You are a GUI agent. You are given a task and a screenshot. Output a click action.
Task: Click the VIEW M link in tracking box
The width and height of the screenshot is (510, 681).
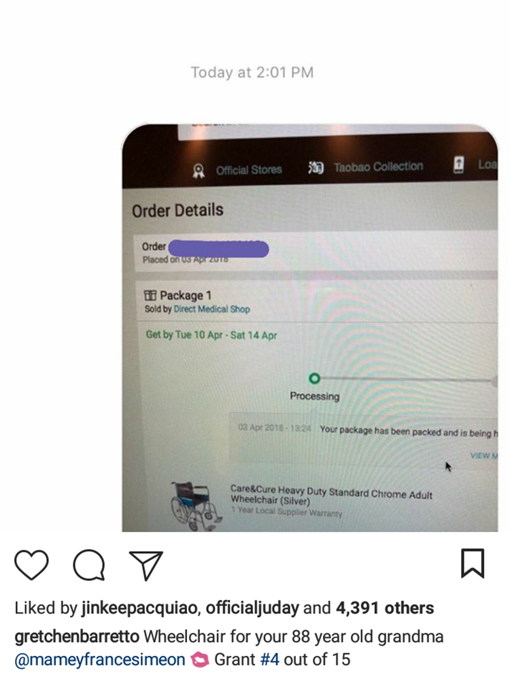coord(483,455)
